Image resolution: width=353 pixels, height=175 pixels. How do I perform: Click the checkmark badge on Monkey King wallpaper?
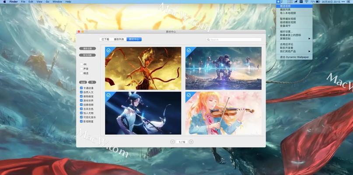(108, 50)
